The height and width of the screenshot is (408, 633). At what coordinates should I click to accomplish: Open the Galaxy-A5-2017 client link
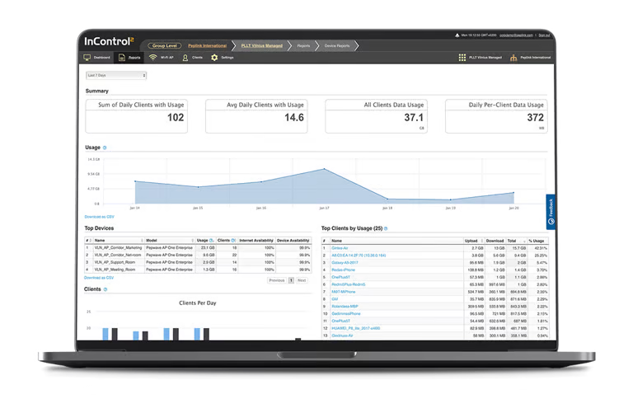point(345,263)
